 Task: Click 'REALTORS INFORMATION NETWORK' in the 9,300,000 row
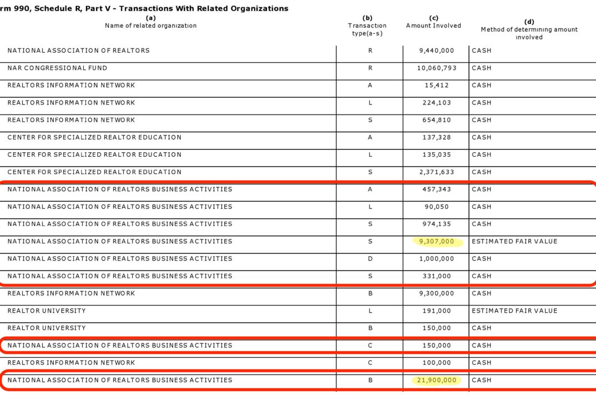point(71,293)
